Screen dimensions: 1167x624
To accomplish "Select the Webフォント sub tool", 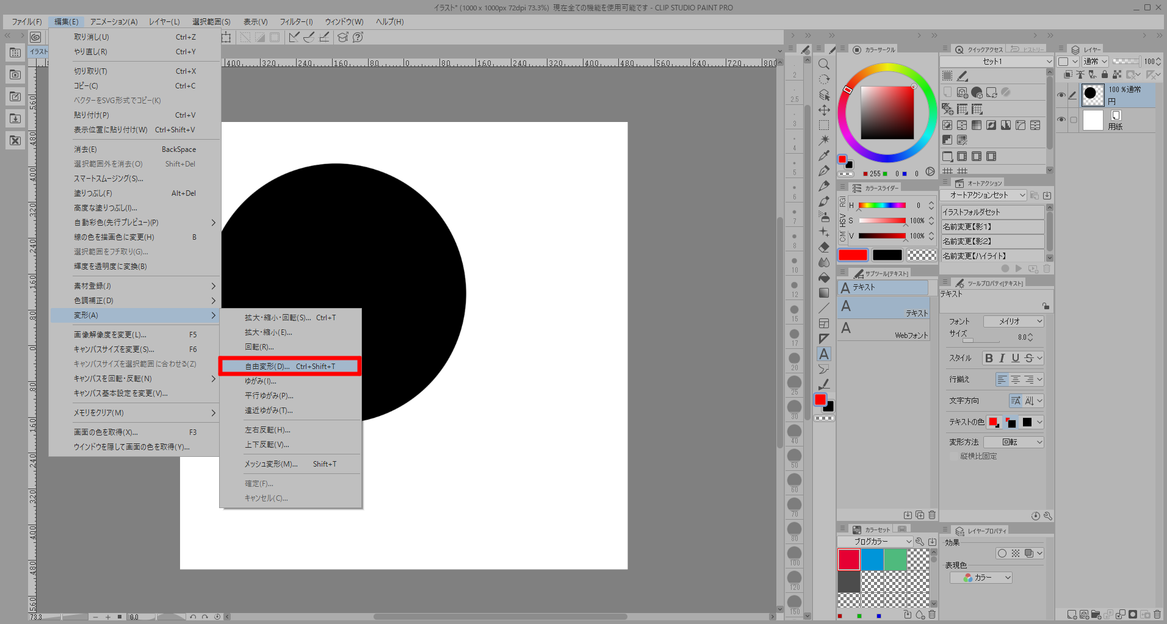I will tap(884, 330).
